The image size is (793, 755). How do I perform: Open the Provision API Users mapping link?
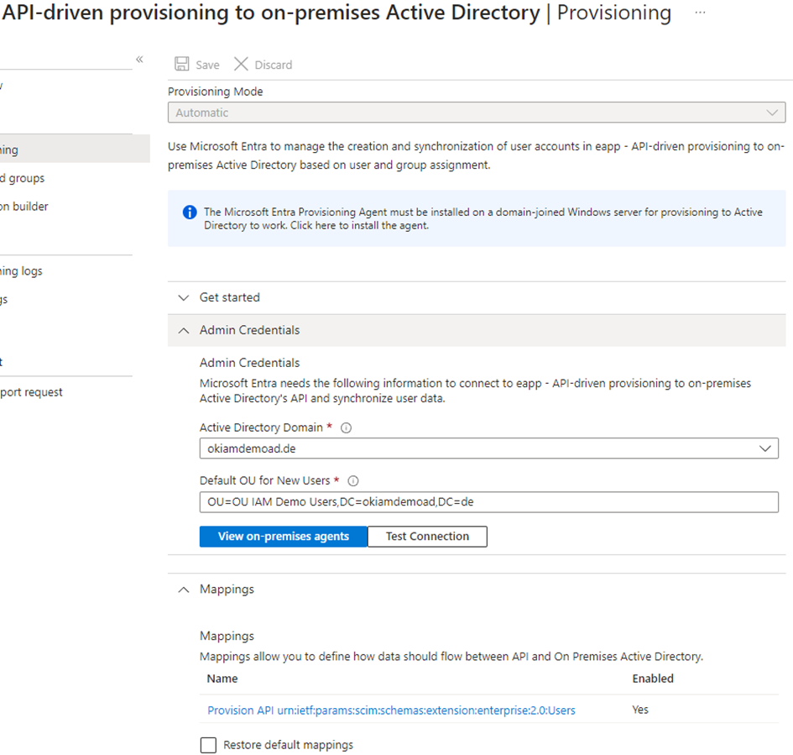pyautogui.click(x=391, y=710)
